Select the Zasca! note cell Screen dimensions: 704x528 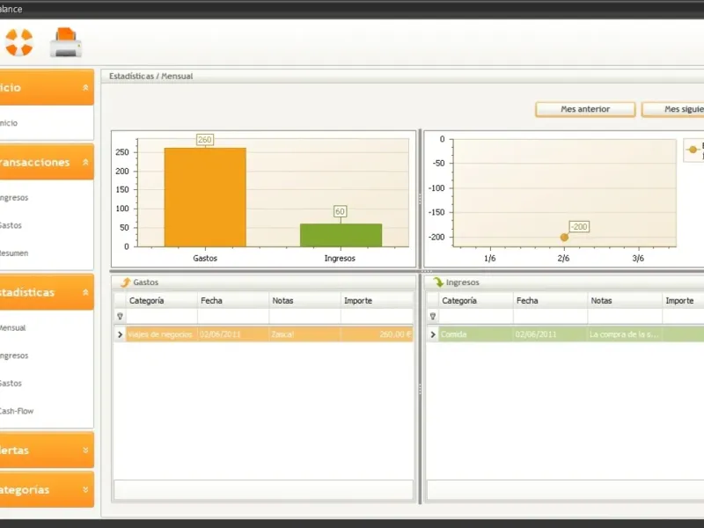[x=304, y=334]
